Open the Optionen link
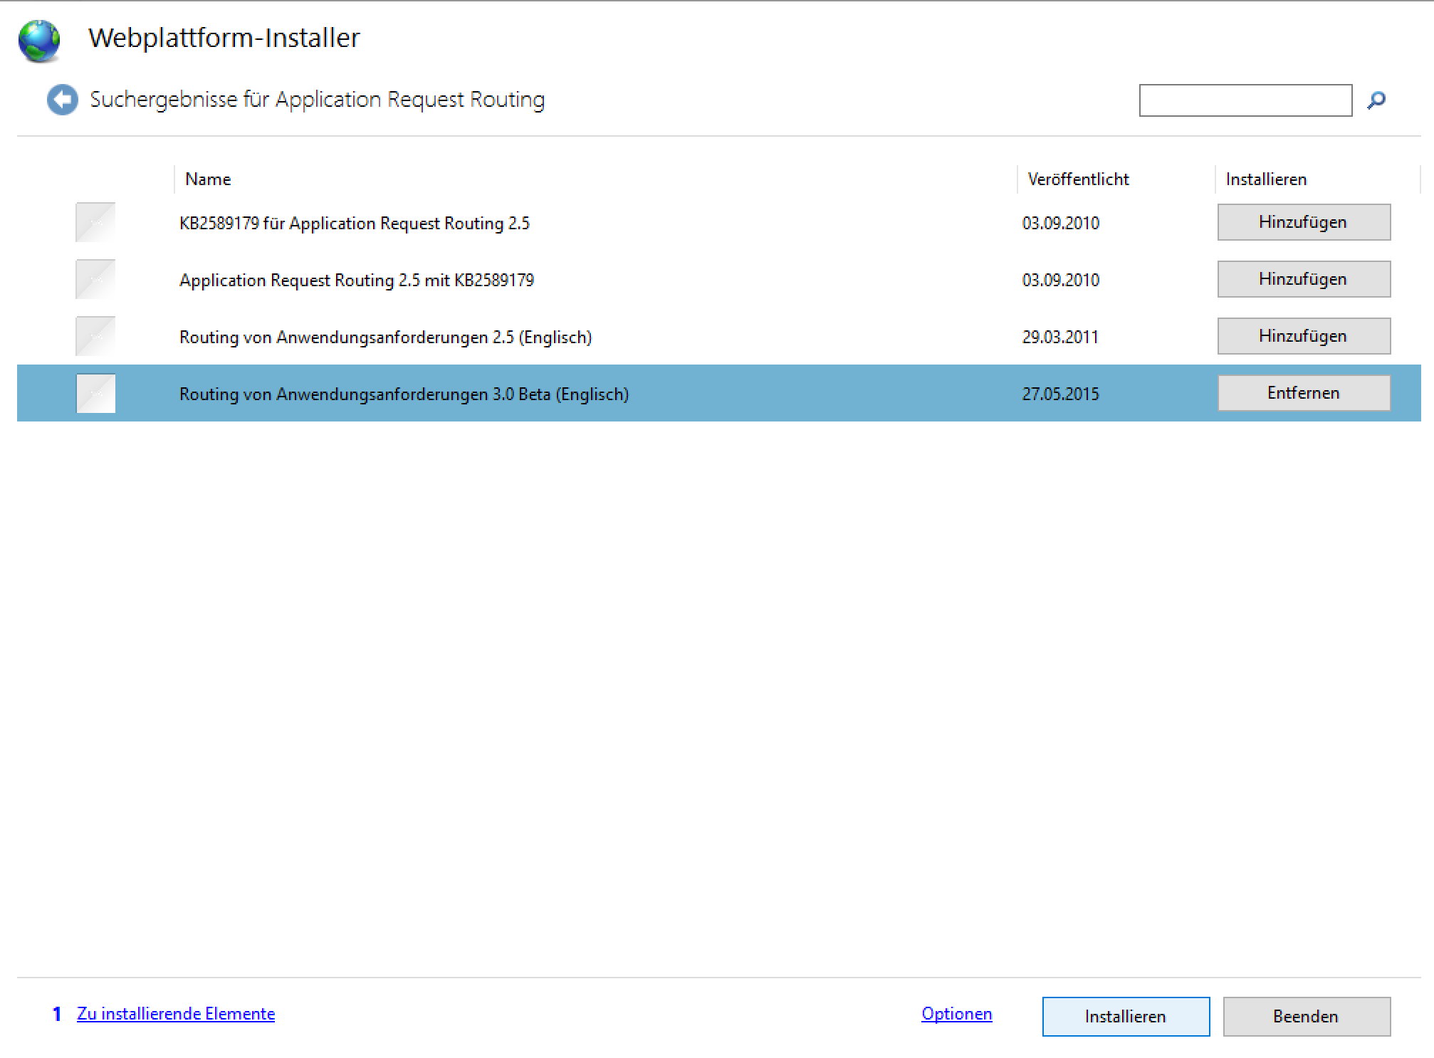 coord(956,1014)
